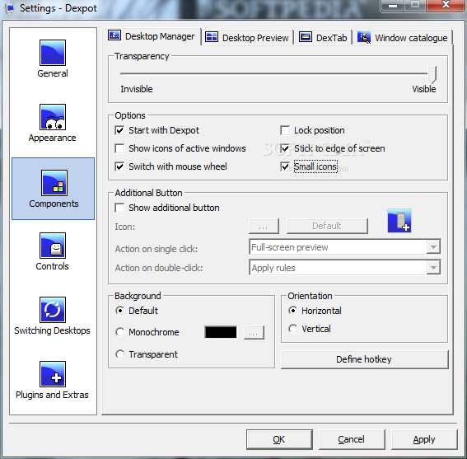Image resolution: width=467 pixels, height=459 pixels.
Task: Select the Desktop Manager tab
Action: pos(152,36)
